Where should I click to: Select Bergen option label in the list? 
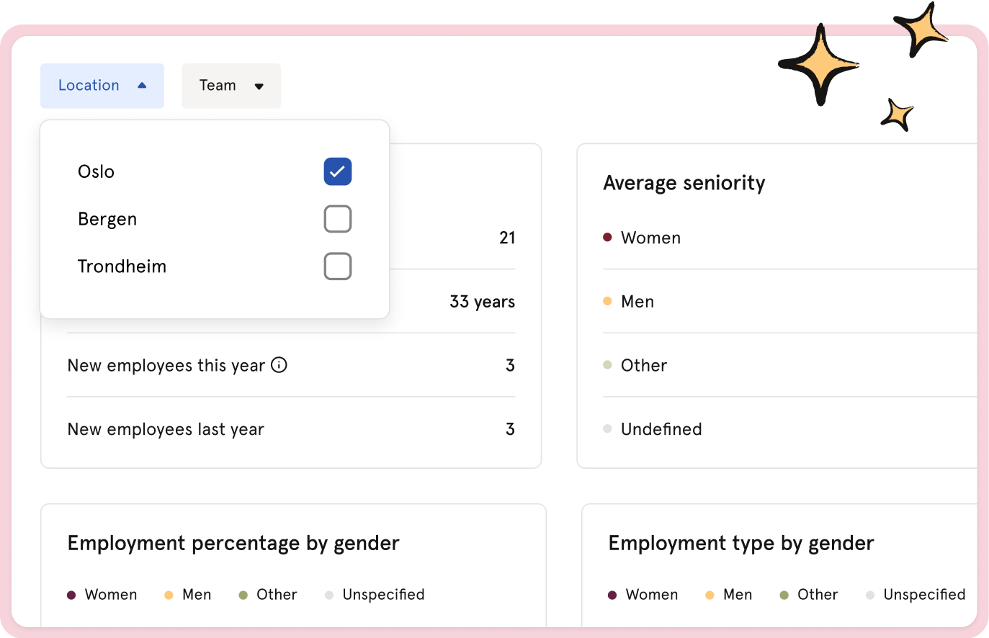click(107, 219)
